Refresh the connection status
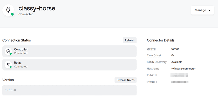This screenshot has height=97, width=218. [130, 40]
